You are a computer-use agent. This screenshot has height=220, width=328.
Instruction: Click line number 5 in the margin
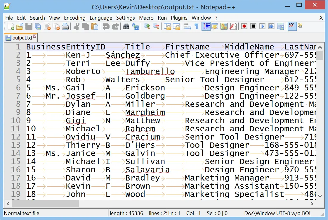(18, 80)
